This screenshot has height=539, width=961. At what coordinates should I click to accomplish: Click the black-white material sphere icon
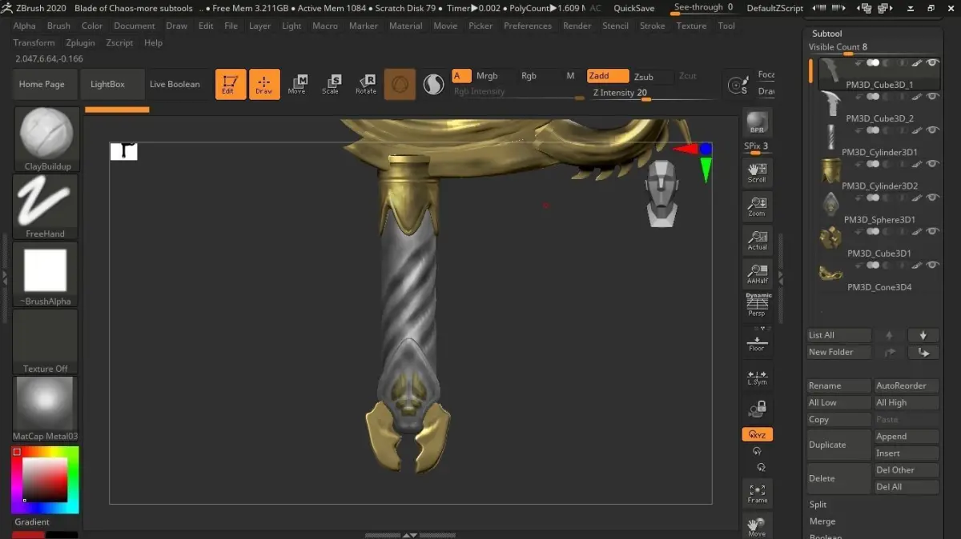(x=433, y=84)
